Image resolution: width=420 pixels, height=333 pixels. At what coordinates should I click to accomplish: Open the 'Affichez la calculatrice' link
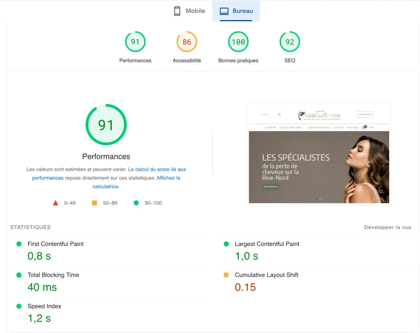[168, 178]
